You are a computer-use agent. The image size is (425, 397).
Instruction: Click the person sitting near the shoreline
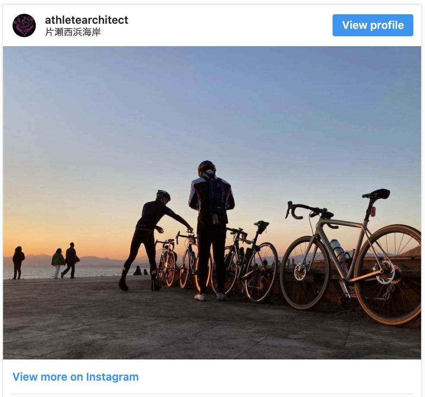tap(137, 271)
